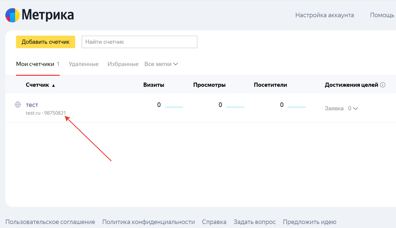Open the Все метки dropdown

[x=161, y=64]
